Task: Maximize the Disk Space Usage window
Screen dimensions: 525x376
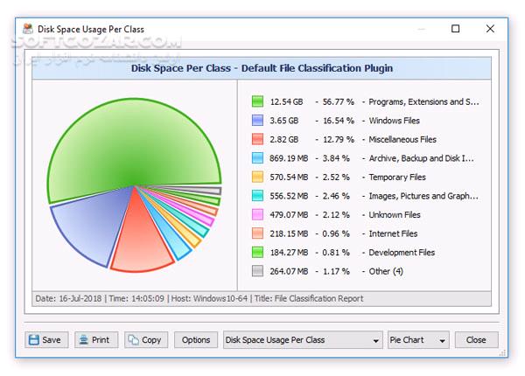Action: (x=455, y=29)
